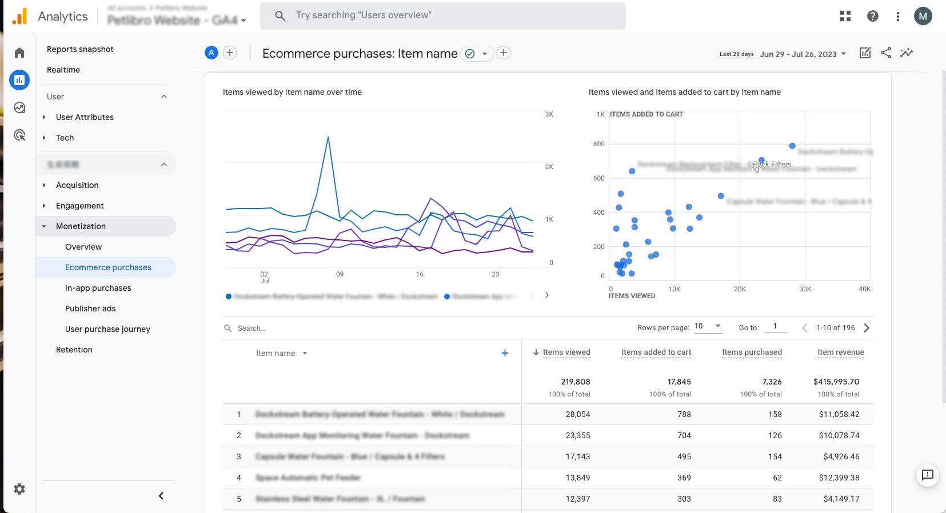Go to next page of table rows
The height and width of the screenshot is (513, 946).
click(x=867, y=328)
